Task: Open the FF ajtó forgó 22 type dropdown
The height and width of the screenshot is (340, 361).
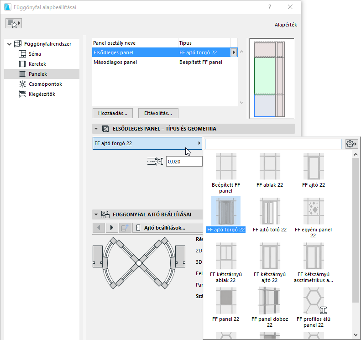Action: pyautogui.click(x=147, y=143)
